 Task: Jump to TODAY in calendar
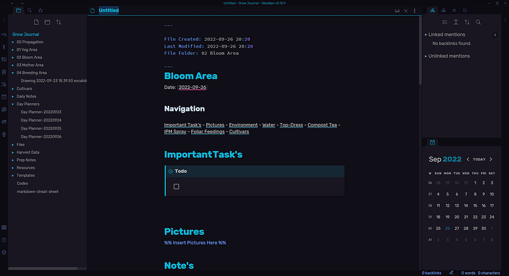479,159
